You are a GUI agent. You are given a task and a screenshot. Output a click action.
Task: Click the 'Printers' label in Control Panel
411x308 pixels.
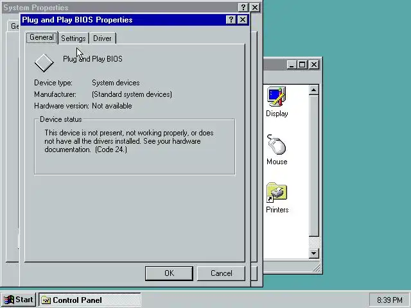coord(277,210)
